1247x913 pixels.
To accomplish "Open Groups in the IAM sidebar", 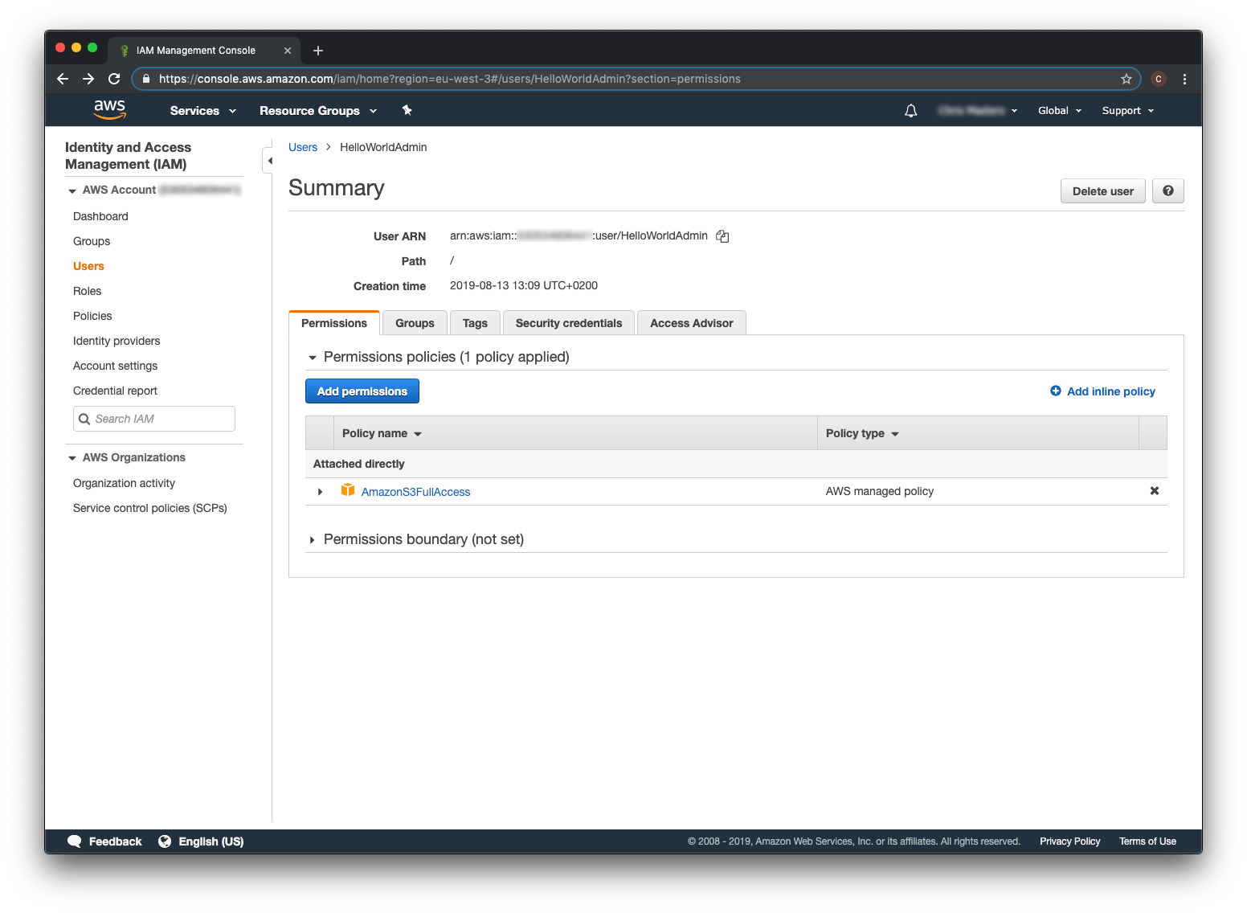I will point(92,241).
